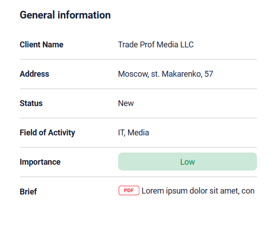Click the Field of Activity label

(x=47, y=133)
